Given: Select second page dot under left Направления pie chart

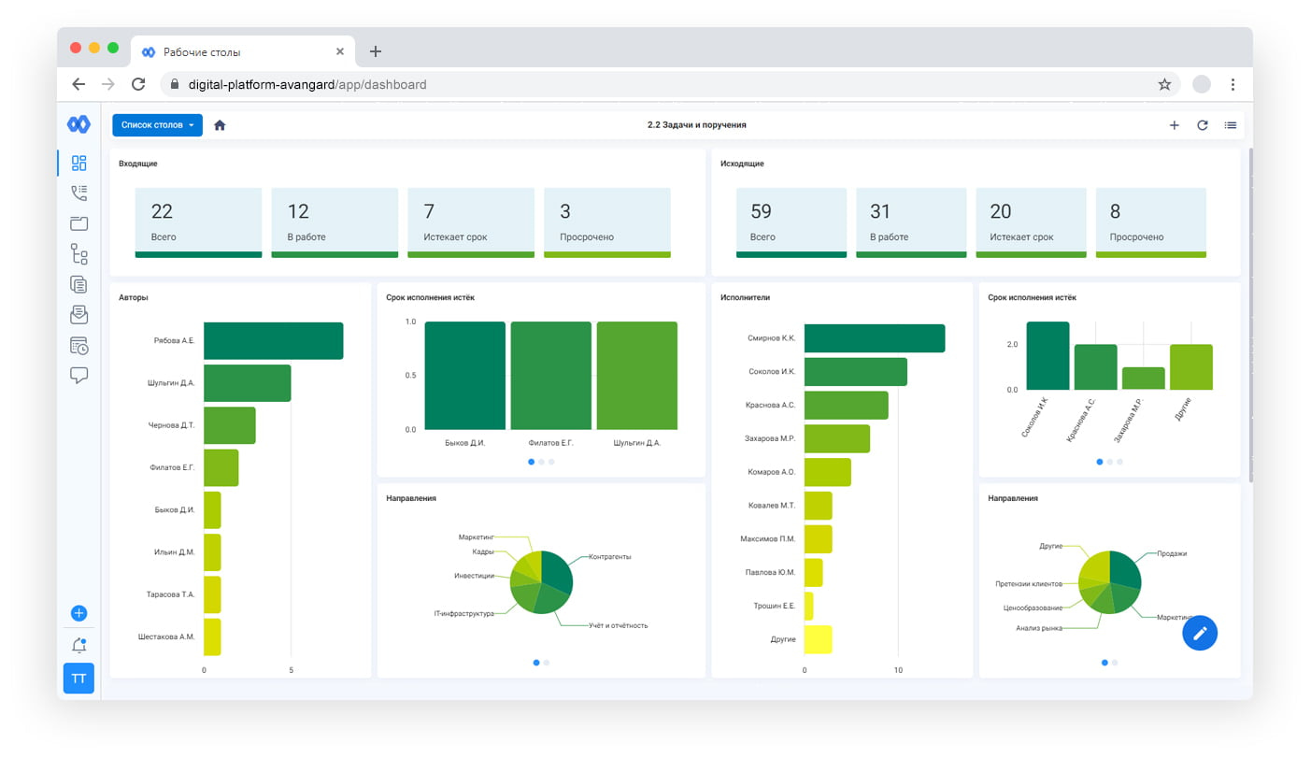Looking at the screenshot, I should point(547,663).
